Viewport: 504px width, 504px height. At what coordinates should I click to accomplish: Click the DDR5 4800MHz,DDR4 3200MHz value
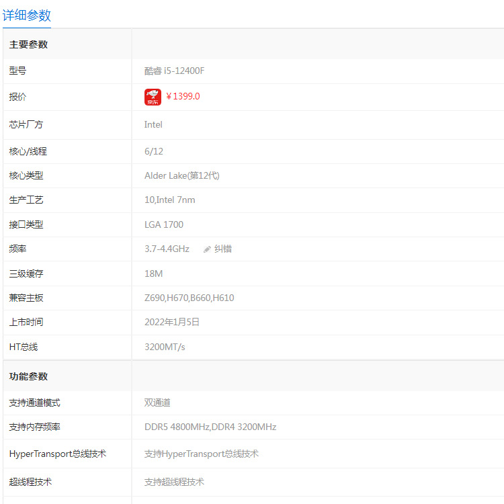point(210,427)
